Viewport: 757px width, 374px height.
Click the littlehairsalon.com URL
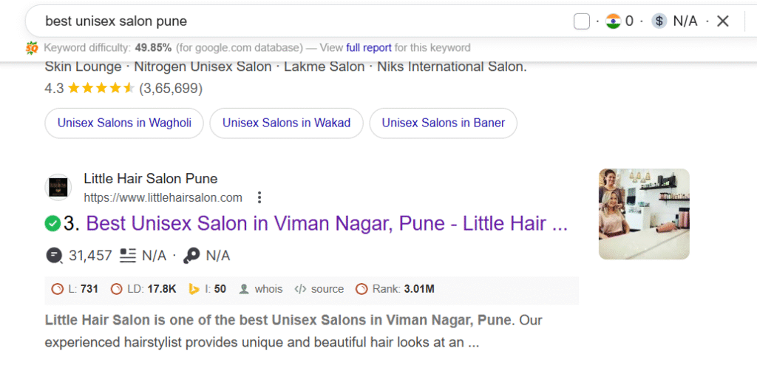[x=163, y=198]
